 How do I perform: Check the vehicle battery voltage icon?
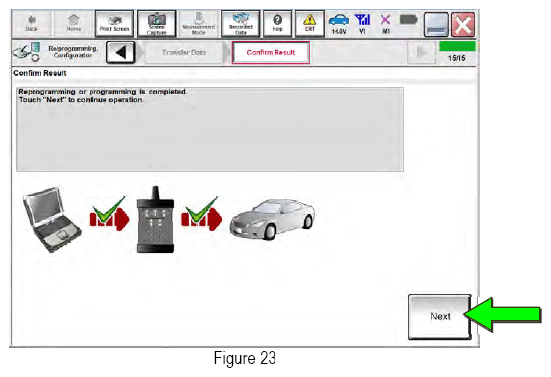click(x=339, y=24)
